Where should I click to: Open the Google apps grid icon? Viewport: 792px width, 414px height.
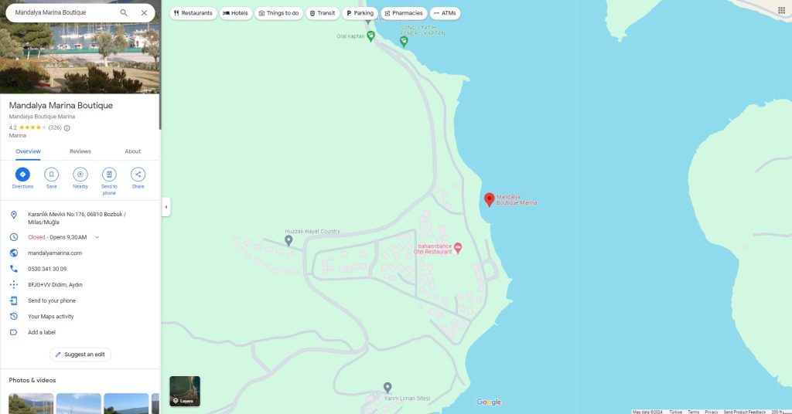(781, 11)
